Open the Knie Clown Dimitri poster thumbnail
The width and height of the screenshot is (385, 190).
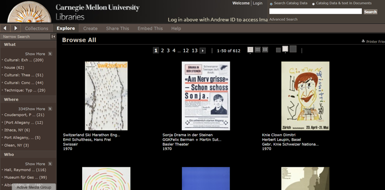coord(305,96)
